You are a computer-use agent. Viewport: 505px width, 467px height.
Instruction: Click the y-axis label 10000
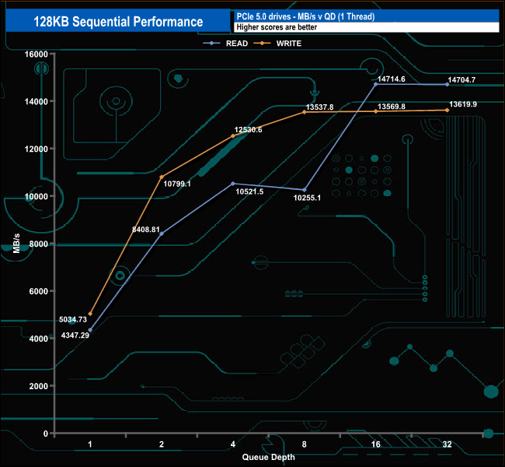click(x=36, y=197)
